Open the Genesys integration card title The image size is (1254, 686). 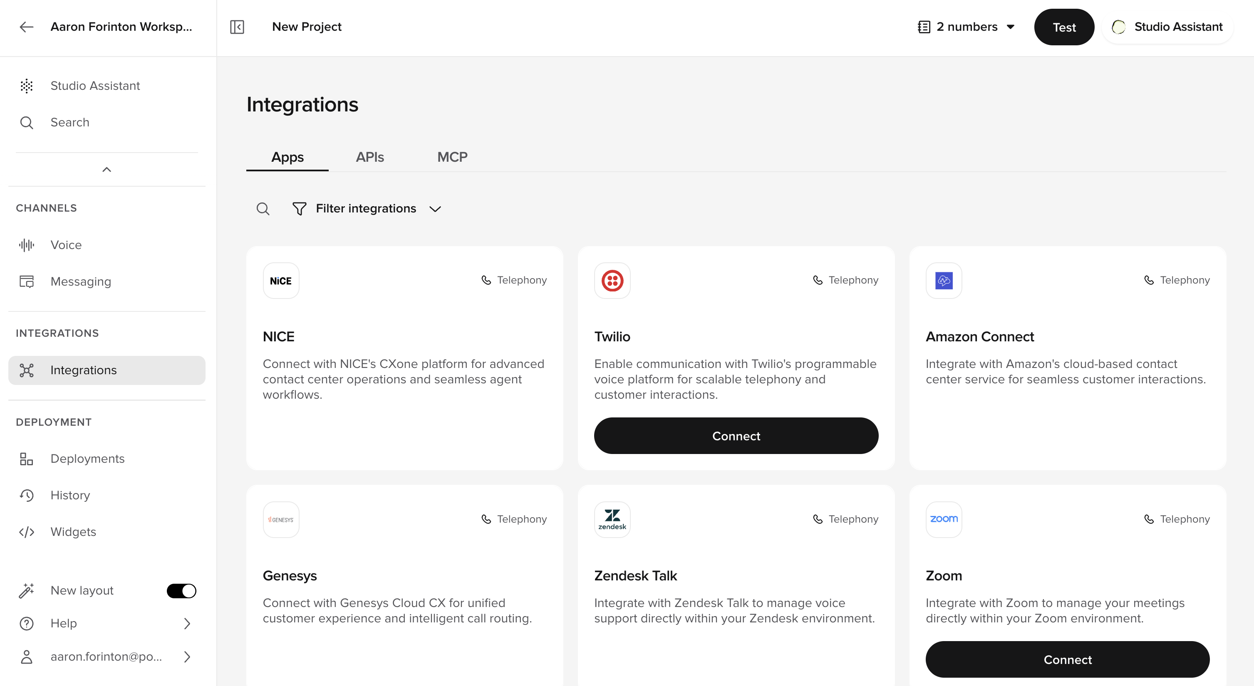click(290, 576)
